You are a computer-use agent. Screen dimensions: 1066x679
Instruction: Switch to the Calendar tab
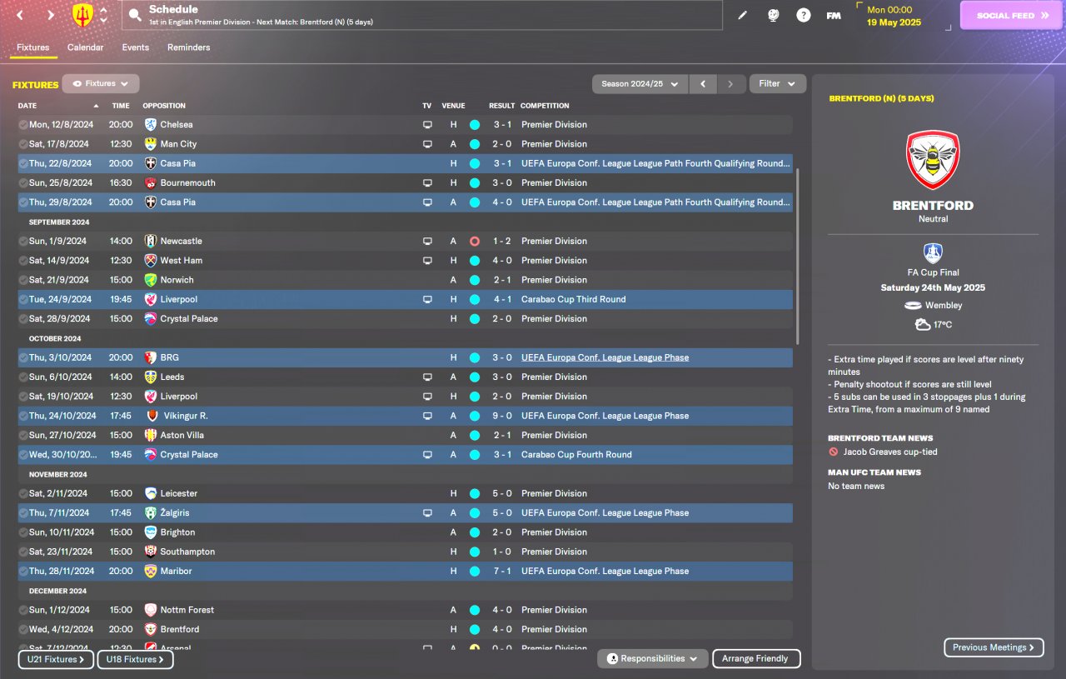coord(86,47)
